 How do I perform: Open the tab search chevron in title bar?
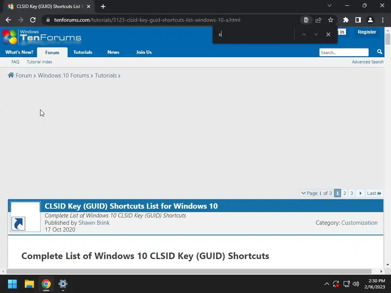point(330,5)
